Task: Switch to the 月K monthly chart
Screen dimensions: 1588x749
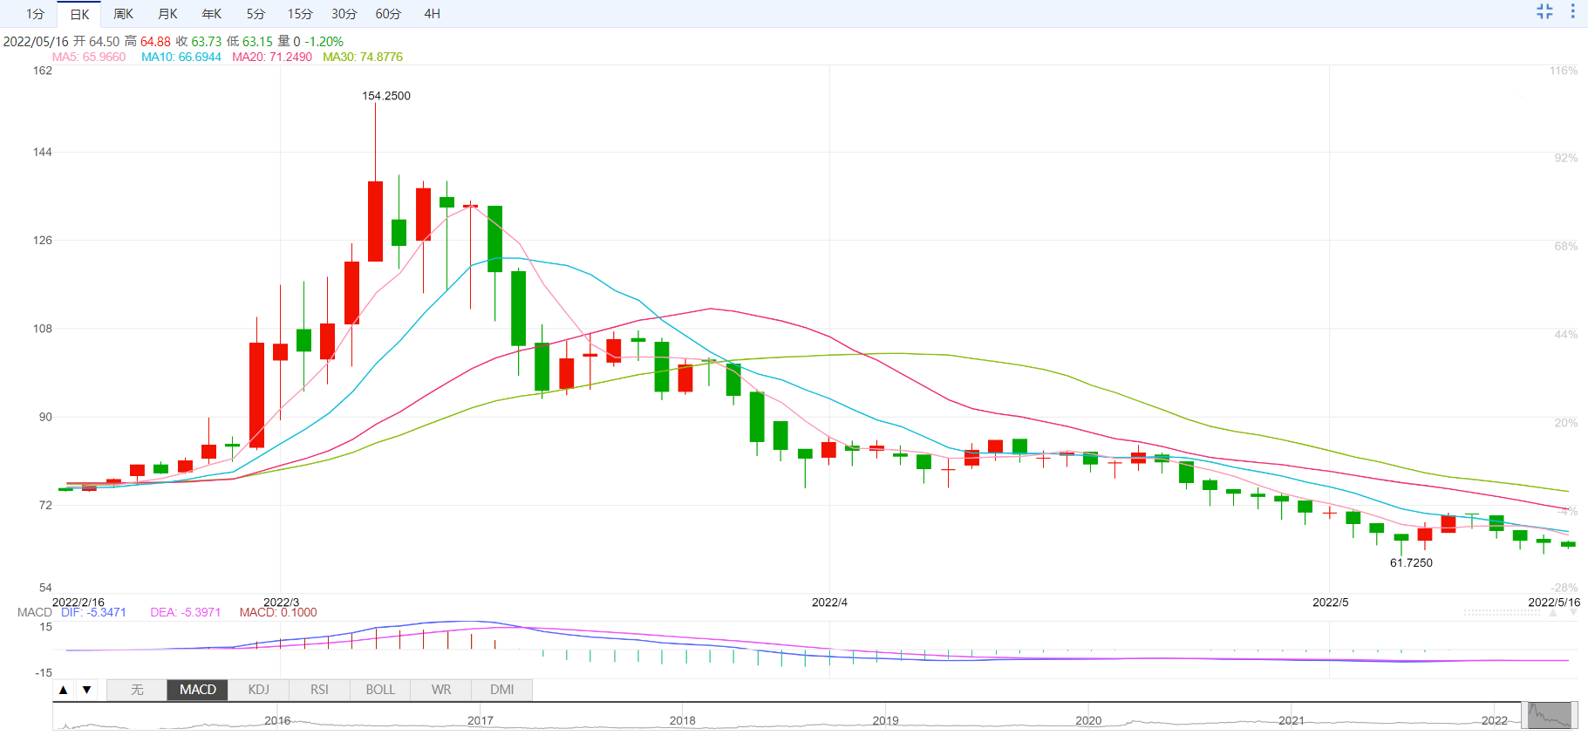Action: (167, 14)
